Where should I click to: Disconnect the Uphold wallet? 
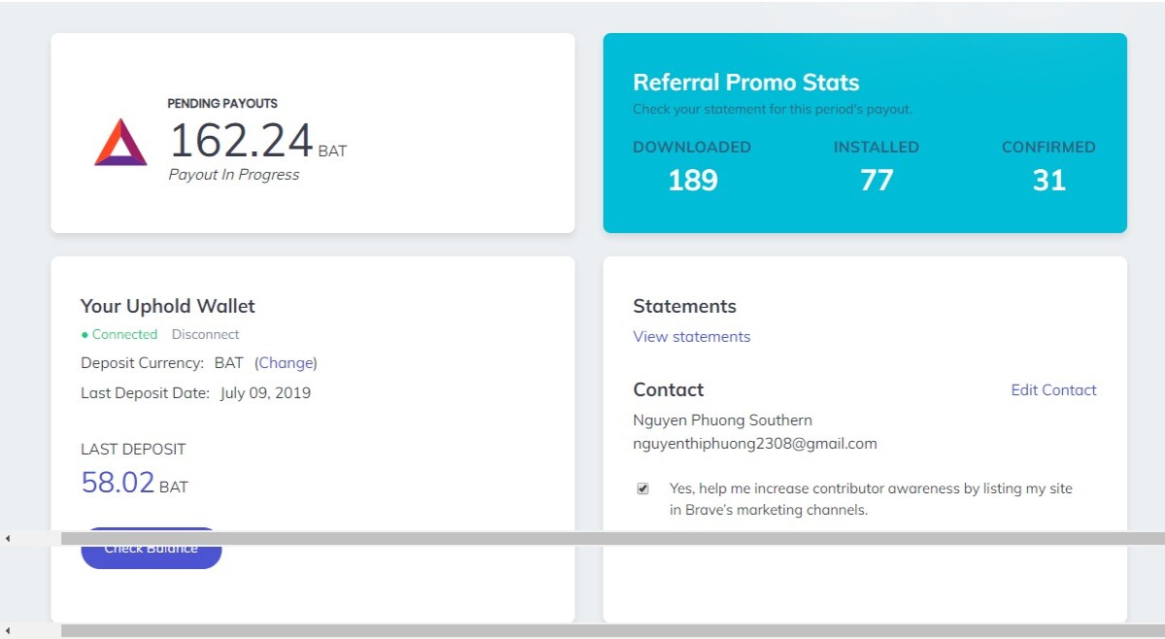tap(205, 334)
